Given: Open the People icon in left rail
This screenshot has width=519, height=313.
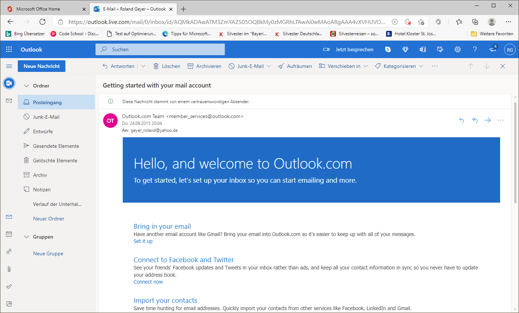Looking at the screenshot, I should (x=9, y=251).
